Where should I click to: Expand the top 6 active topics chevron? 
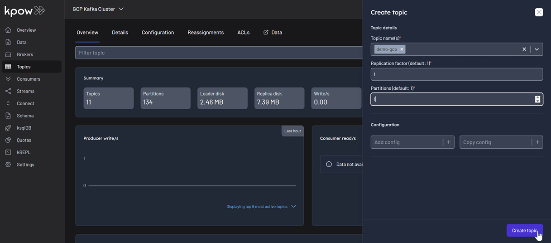point(293,207)
